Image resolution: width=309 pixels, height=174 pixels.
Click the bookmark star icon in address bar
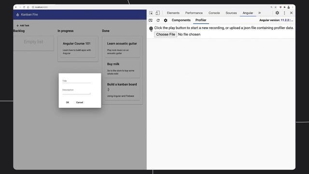[276, 7]
